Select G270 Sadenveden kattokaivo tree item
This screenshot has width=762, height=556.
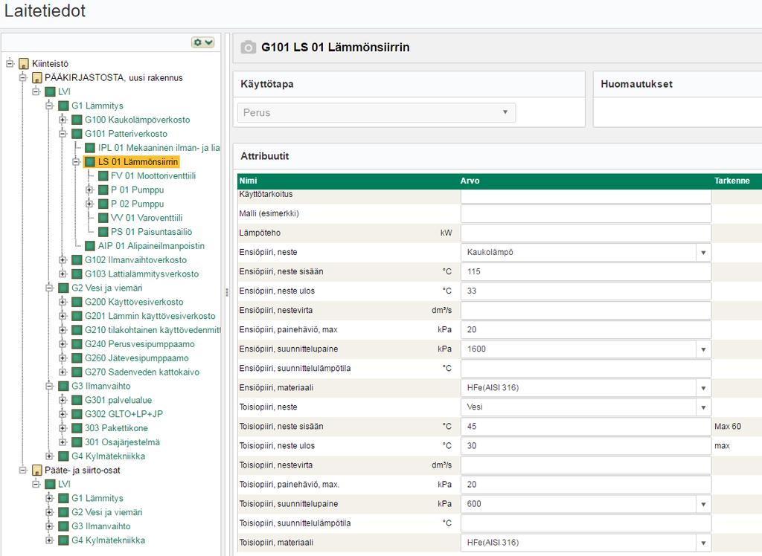point(142,372)
